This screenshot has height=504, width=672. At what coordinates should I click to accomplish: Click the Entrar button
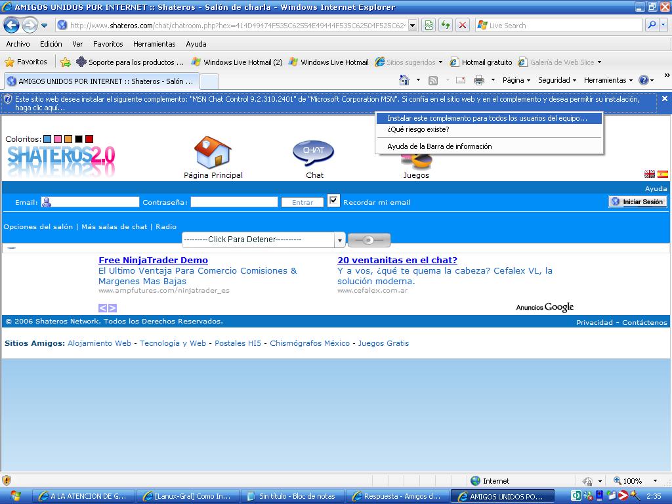pos(302,202)
